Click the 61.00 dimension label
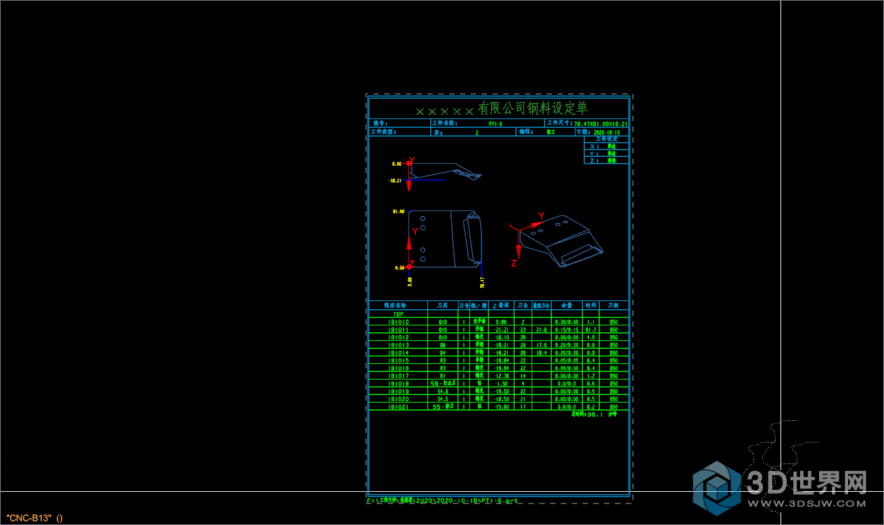884x525 pixels. point(398,212)
